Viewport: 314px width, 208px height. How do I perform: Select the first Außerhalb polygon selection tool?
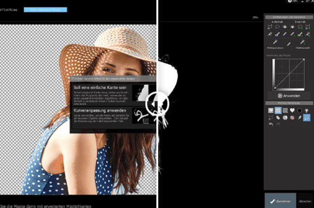pos(270,27)
